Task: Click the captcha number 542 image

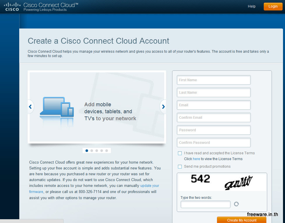Action: click(x=200, y=179)
